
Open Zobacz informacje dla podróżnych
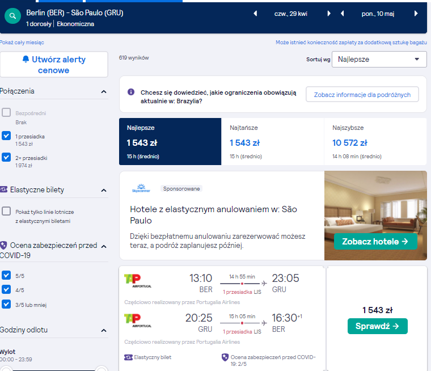(362, 94)
